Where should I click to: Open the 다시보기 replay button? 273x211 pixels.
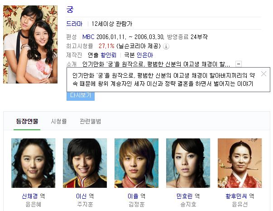pos(81,96)
